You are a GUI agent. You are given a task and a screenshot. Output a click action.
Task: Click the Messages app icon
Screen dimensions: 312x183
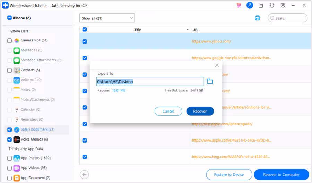click(17, 50)
